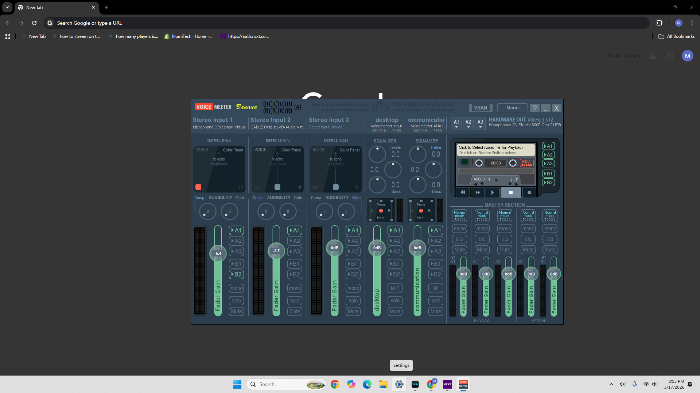Start cassette playback with the play button
The height and width of the screenshot is (393, 700).
[493, 192]
